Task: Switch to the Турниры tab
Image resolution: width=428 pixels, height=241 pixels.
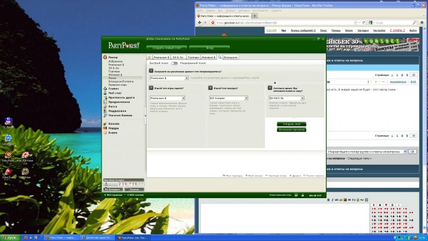Action: pos(193,57)
